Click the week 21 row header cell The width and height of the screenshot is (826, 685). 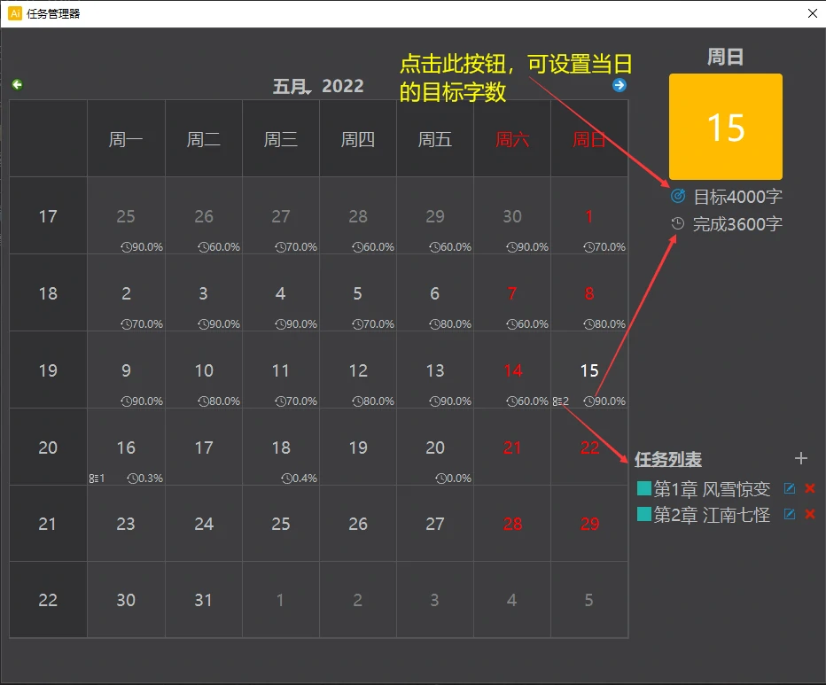click(x=48, y=523)
